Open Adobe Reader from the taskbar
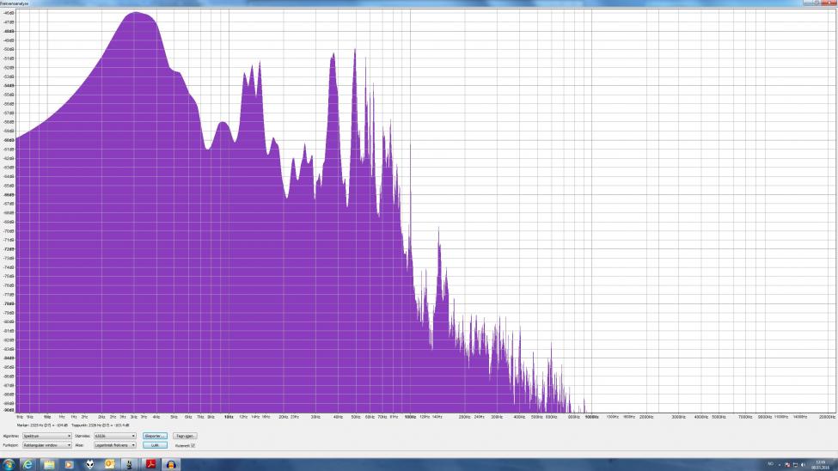The width and height of the screenshot is (838, 471). (x=150, y=464)
